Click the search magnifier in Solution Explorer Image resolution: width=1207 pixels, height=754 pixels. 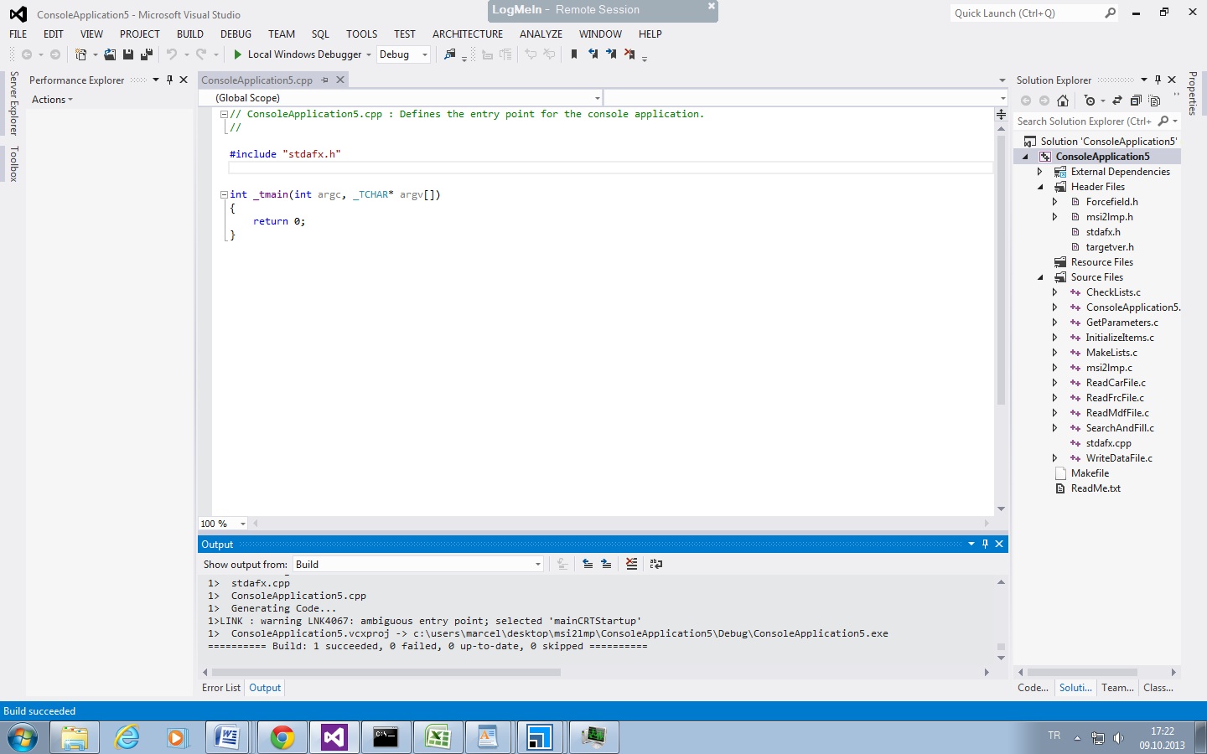(1163, 121)
